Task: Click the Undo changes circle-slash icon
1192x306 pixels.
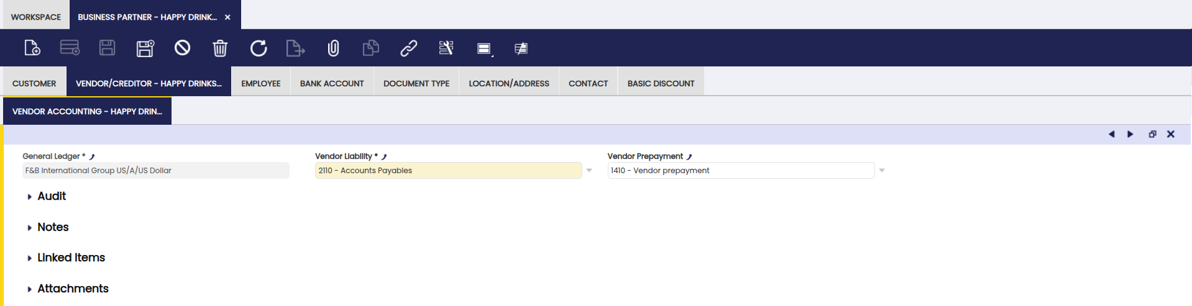Action: coord(182,48)
